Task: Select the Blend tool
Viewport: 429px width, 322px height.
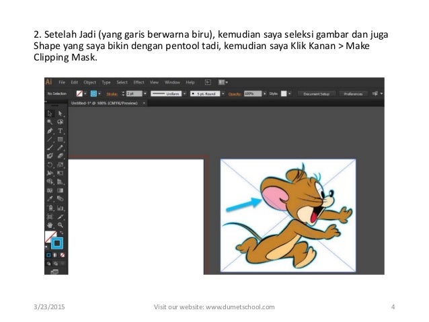Action: tap(61, 199)
